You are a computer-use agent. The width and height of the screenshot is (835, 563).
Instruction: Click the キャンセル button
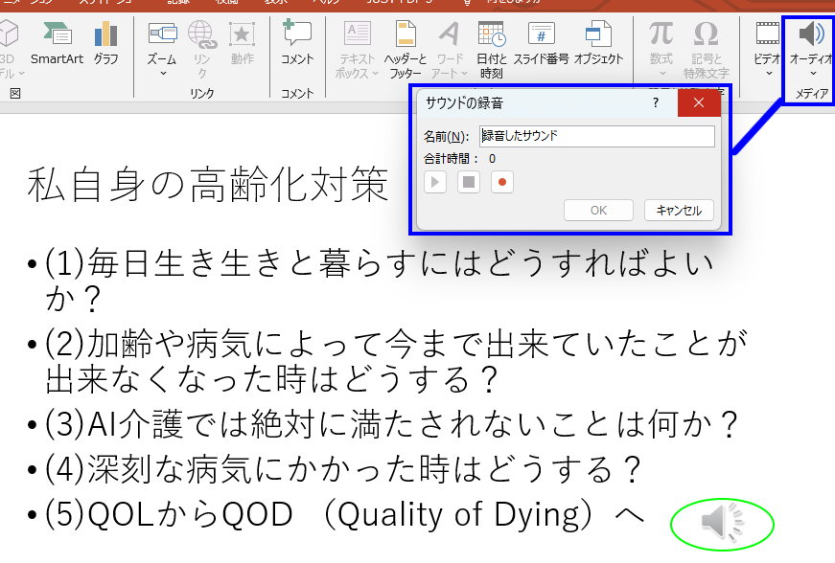679,211
